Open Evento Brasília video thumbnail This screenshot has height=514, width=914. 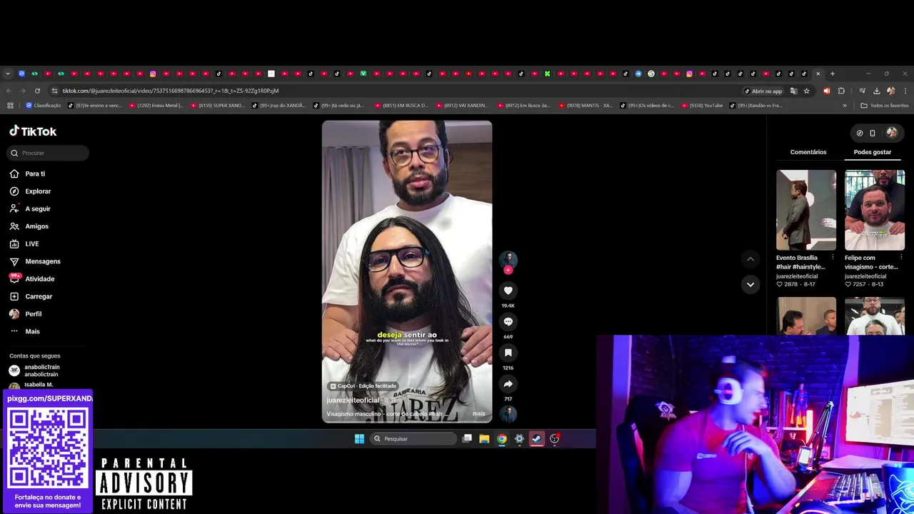coord(806,210)
